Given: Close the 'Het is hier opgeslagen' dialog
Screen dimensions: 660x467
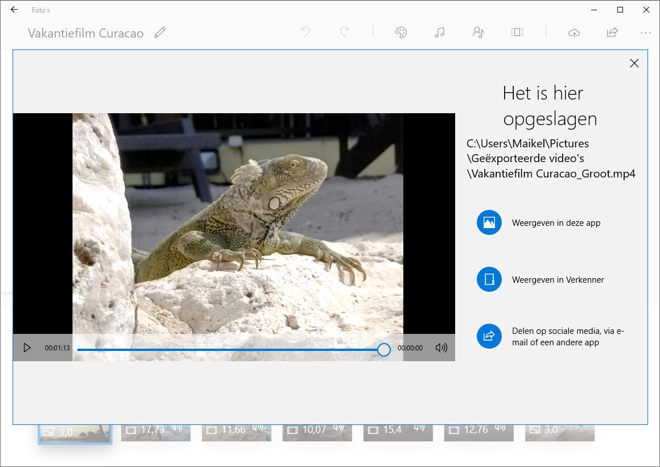Looking at the screenshot, I should coord(634,63).
